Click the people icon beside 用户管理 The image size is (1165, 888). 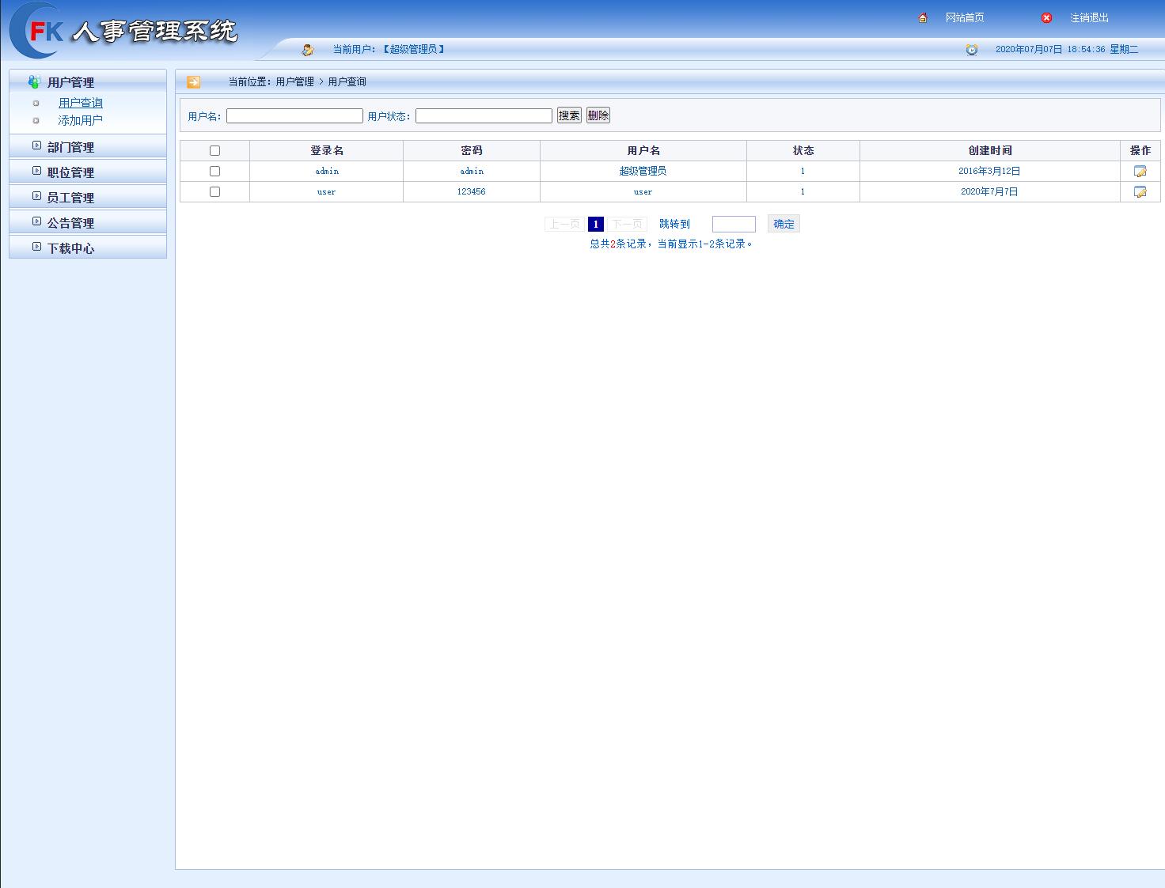32,80
